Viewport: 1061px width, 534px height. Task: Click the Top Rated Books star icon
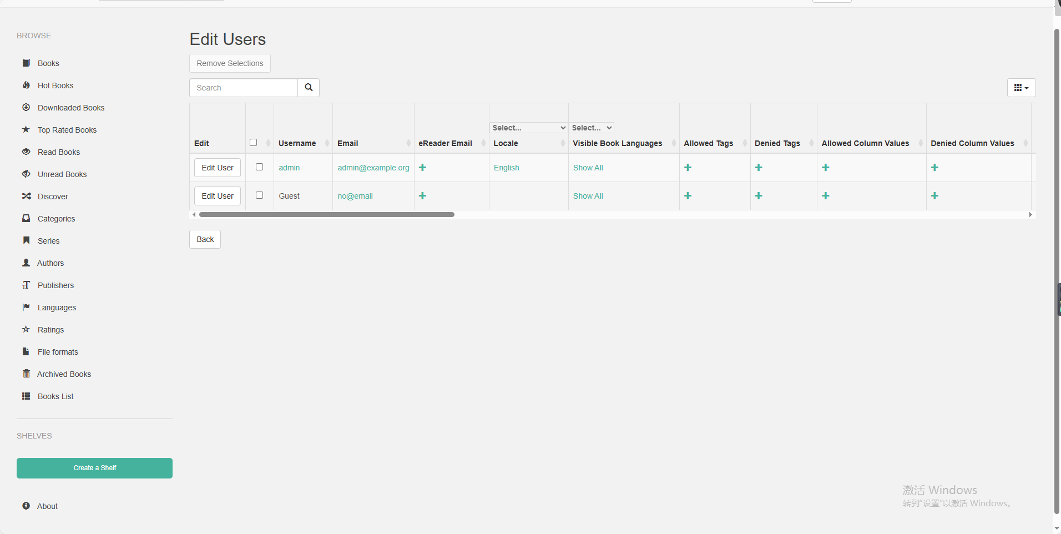coord(26,129)
